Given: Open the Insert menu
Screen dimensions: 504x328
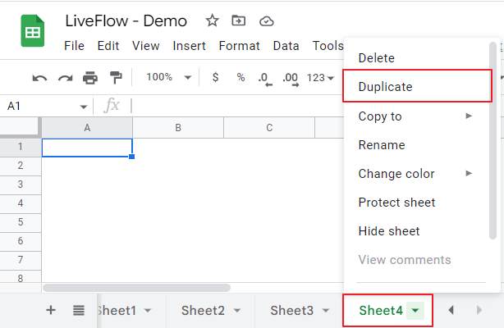Looking at the screenshot, I should tap(189, 46).
